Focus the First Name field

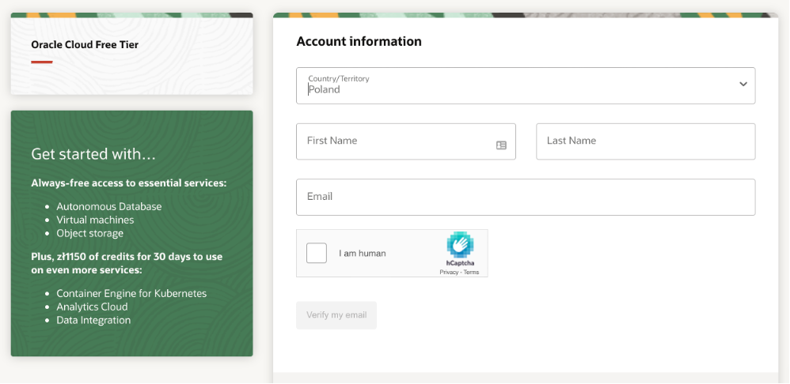click(x=405, y=141)
